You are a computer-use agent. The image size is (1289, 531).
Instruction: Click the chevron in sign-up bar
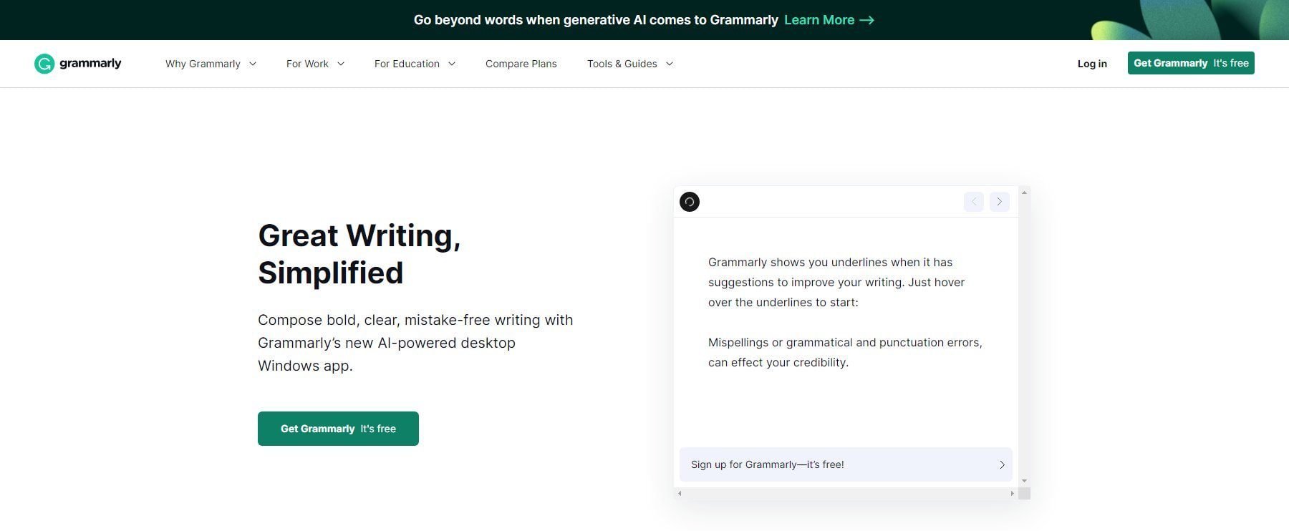coord(1002,465)
